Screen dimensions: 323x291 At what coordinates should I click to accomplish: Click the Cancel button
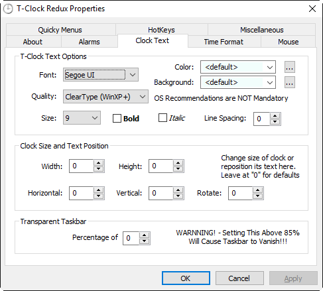click(239, 278)
